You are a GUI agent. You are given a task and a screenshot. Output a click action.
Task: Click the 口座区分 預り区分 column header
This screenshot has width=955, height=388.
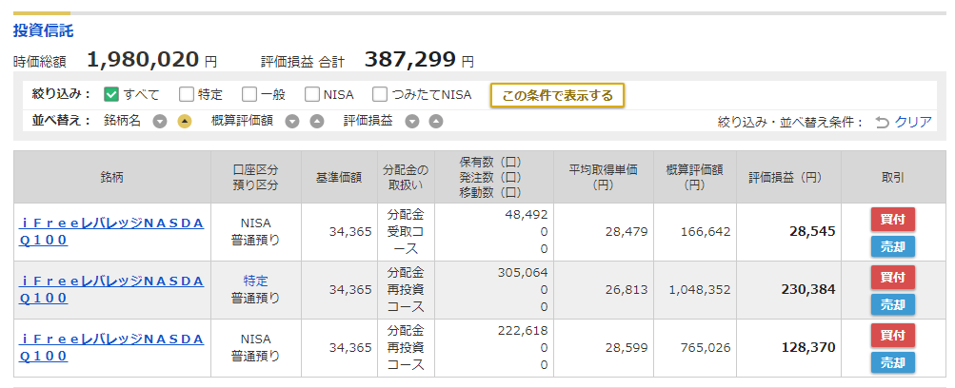[x=256, y=178]
